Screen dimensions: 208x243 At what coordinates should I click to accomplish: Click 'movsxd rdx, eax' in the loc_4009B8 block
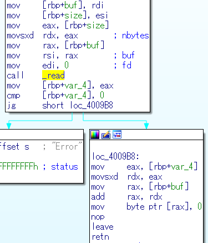pyautogui.click(x=126, y=176)
